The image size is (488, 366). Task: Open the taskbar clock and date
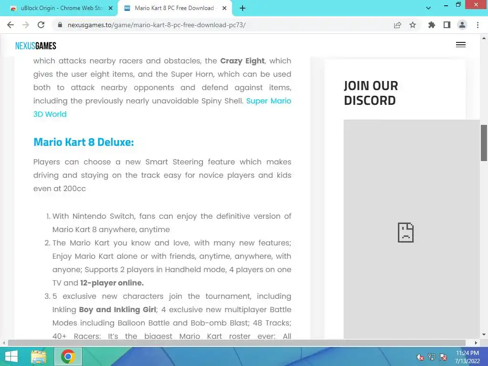(467, 357)
